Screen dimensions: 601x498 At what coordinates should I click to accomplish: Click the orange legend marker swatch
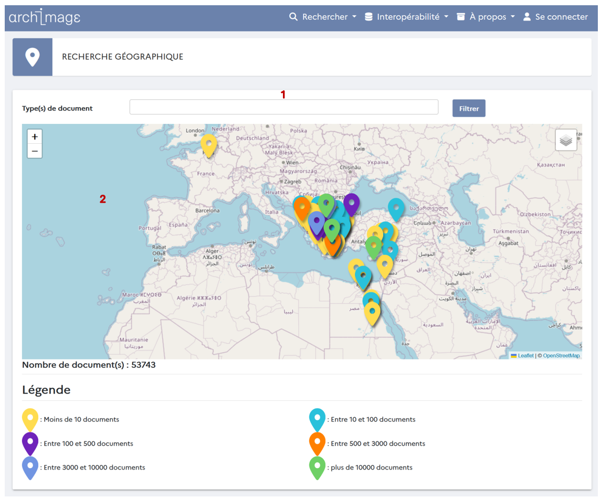pyautogui.click(x=317, y=442)
